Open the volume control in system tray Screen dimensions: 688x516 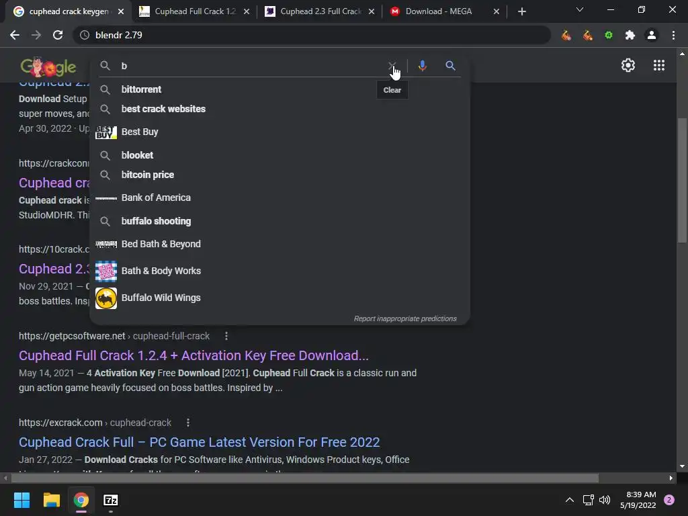(x=605, y=500)
